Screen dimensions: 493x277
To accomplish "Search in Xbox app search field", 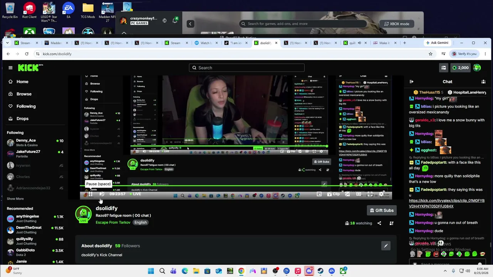I will 302,24.
